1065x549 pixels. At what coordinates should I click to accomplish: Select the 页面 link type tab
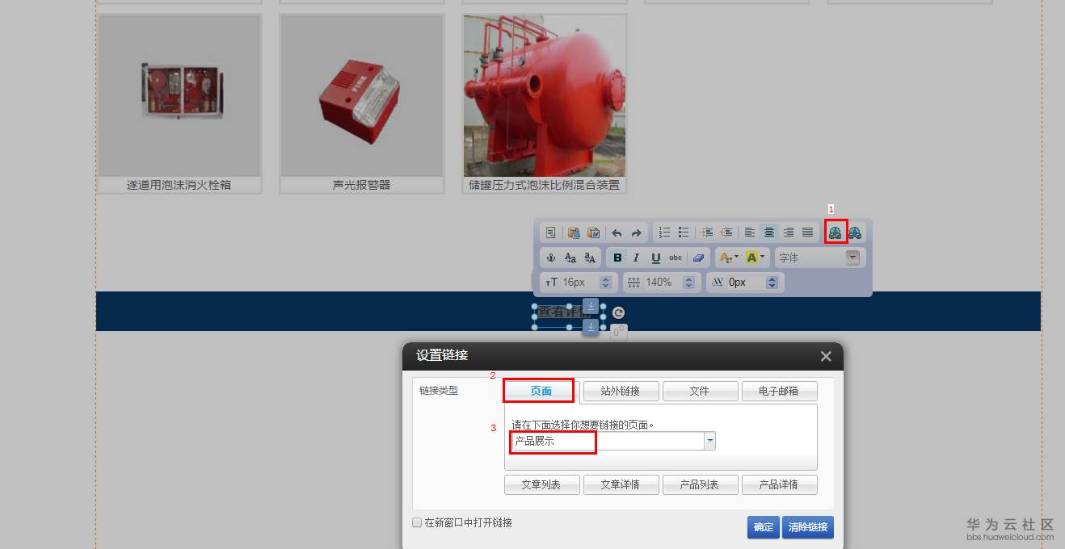(x=541, y=391)
